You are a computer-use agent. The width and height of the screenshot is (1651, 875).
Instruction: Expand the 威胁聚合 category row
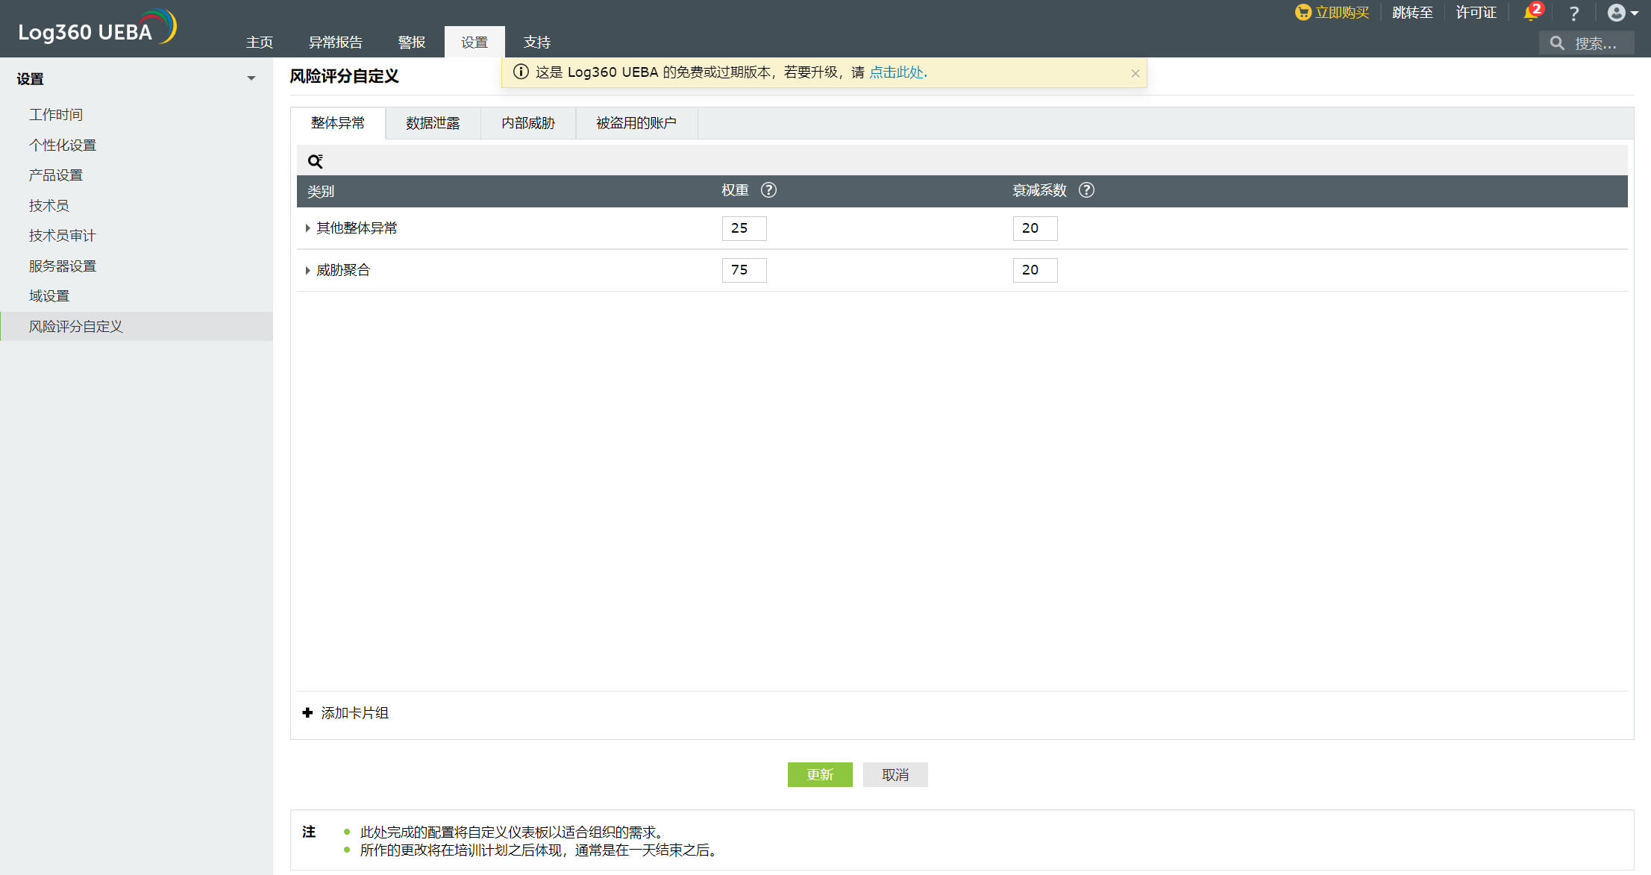click(307, 270)
